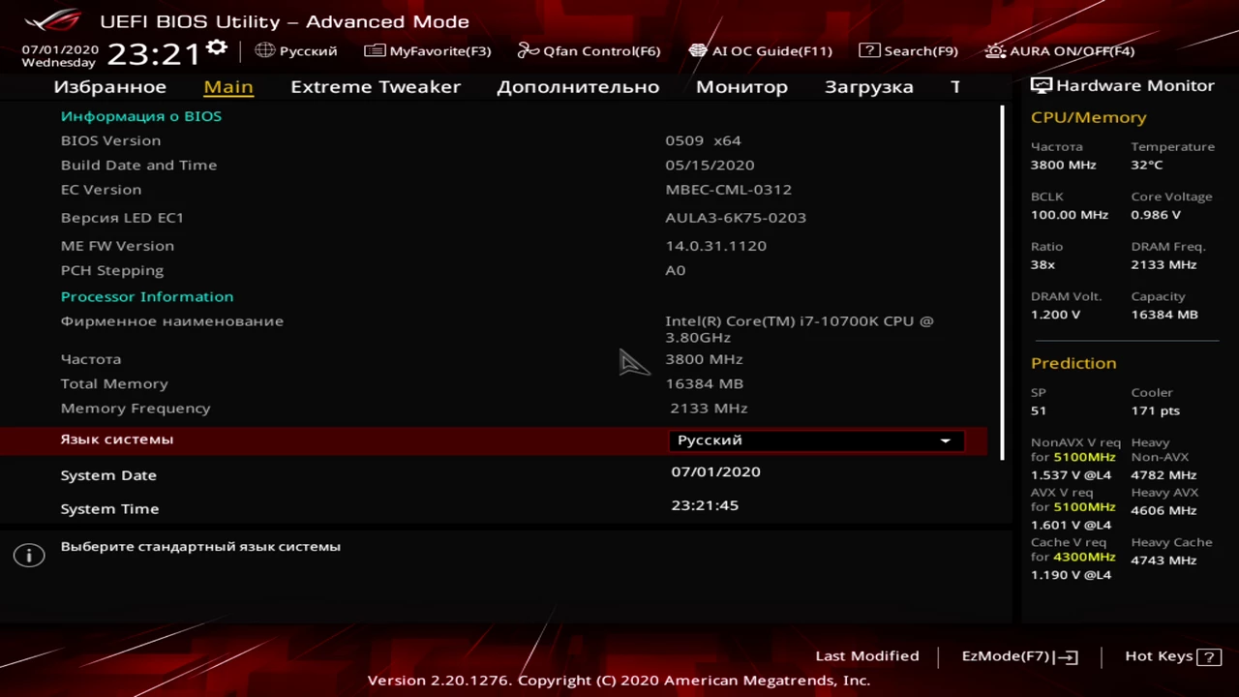Click the System Time label
Viewport: 1239px width, 697px height.
click(109, 509)
